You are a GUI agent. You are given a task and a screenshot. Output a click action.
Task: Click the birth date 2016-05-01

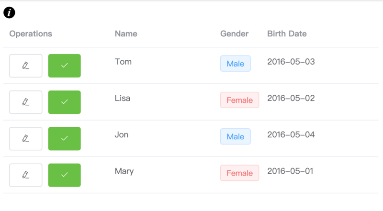pyautogui.click(x=291, y=171)
